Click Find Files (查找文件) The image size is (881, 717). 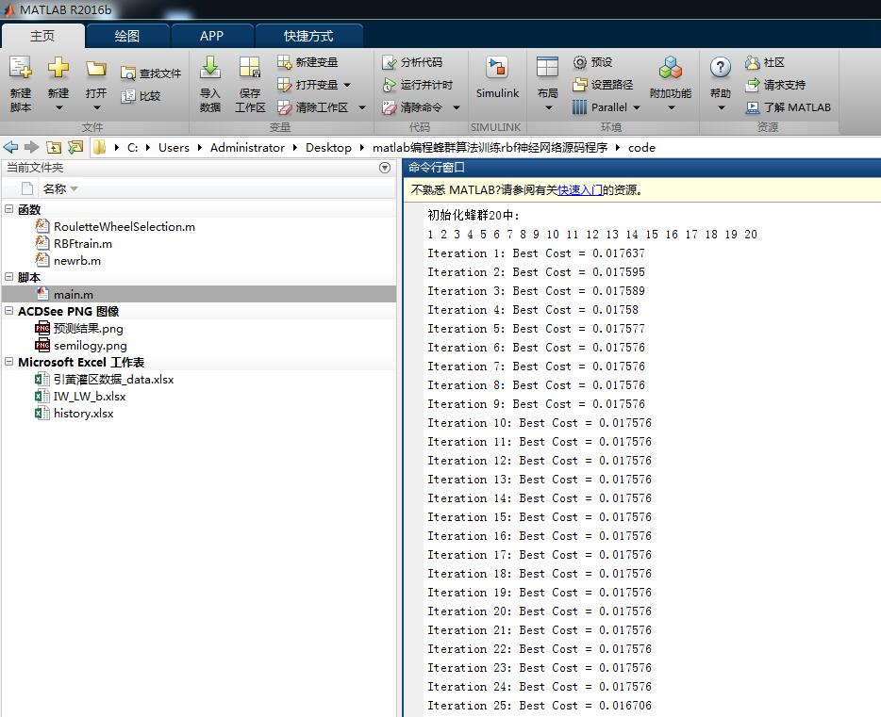coord(151,73)
